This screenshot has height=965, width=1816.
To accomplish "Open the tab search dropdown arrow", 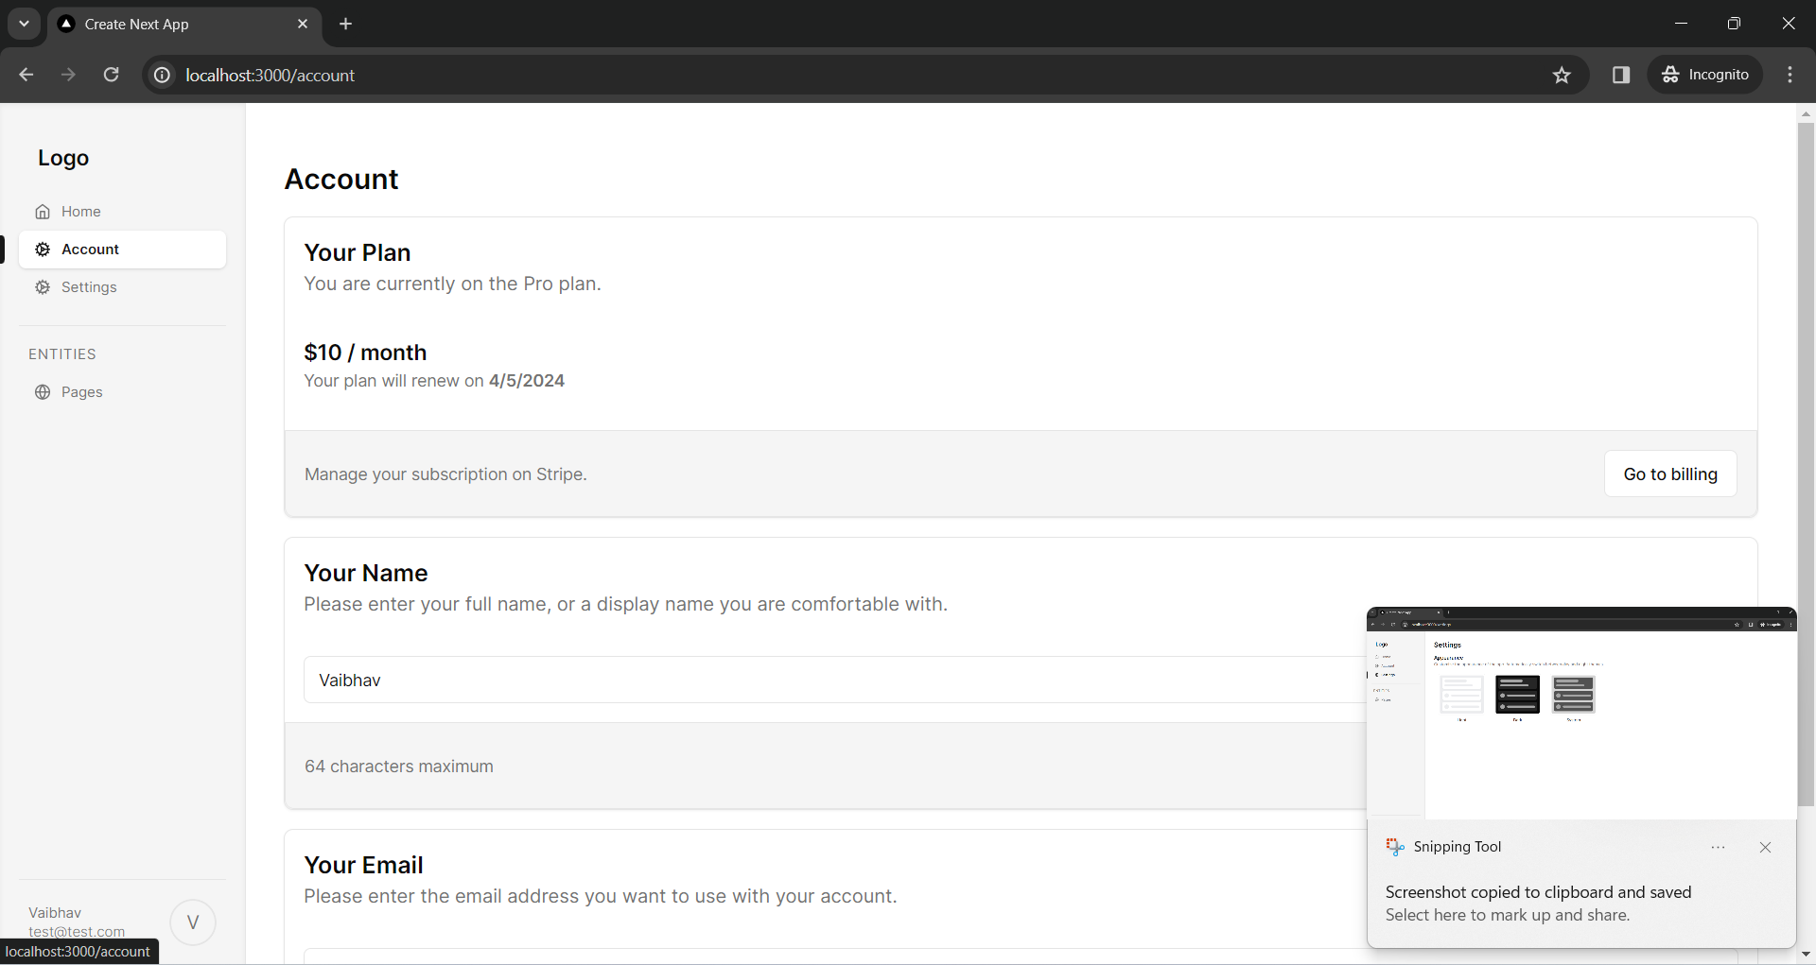I will coord(24,24).
